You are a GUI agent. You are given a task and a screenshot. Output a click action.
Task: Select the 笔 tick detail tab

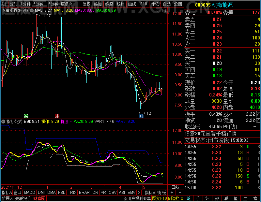(189, 198)
